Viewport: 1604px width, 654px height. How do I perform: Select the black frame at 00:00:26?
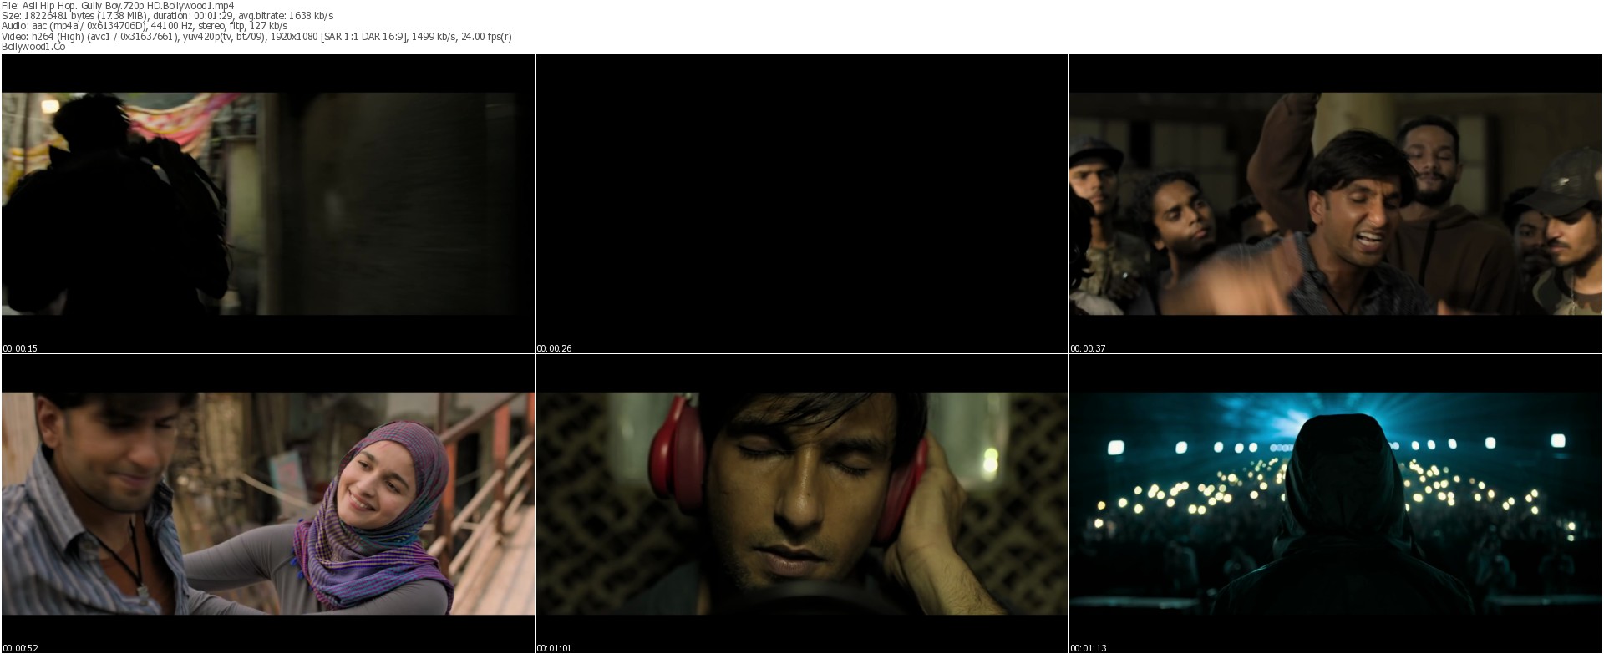tap(802, 204)
